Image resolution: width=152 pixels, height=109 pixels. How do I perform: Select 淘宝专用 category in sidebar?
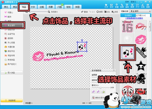pyautogui.click(x=10, y=55)
